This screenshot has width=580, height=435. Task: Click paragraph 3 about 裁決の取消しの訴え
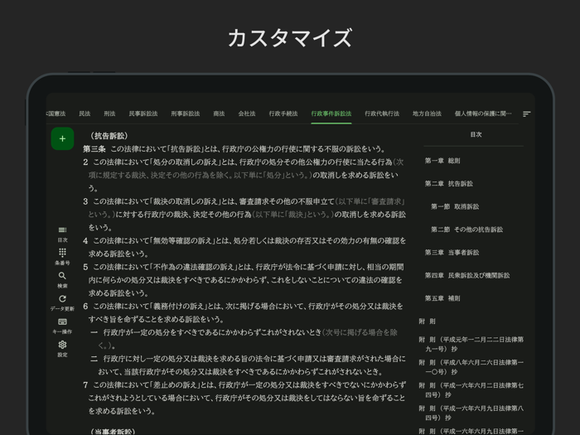pos(244,215)
